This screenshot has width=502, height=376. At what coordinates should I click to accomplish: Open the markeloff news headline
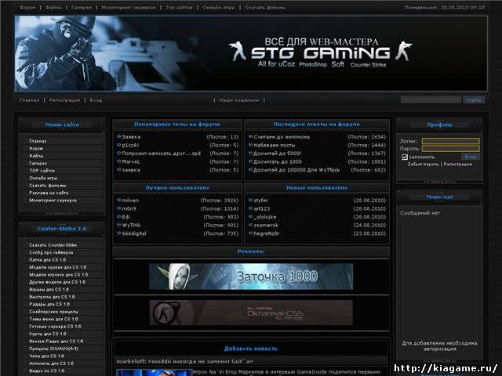(x=185, y=361)
